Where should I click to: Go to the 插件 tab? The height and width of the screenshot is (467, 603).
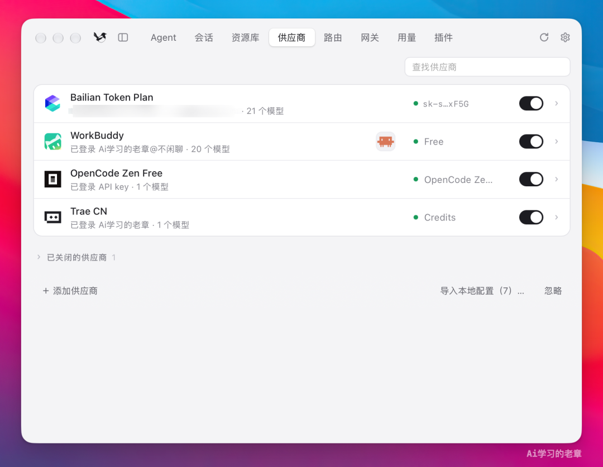[x=443, y=37]
